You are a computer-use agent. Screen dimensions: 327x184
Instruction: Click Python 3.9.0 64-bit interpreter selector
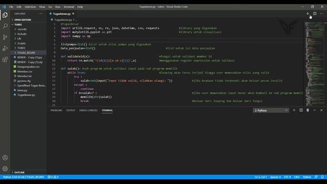[x=24, y=177]
